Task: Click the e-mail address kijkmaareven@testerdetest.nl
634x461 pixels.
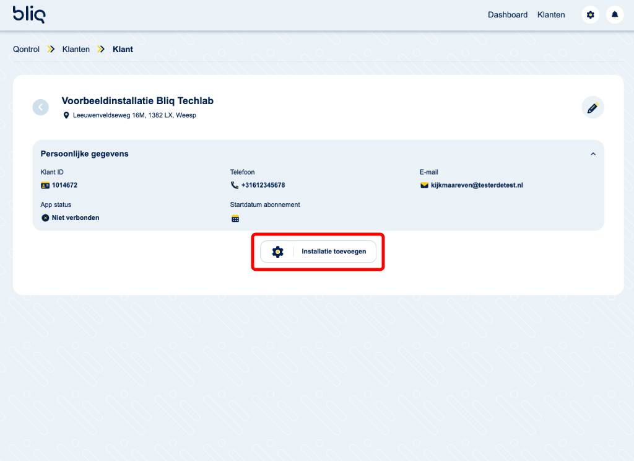Action: 477,185
